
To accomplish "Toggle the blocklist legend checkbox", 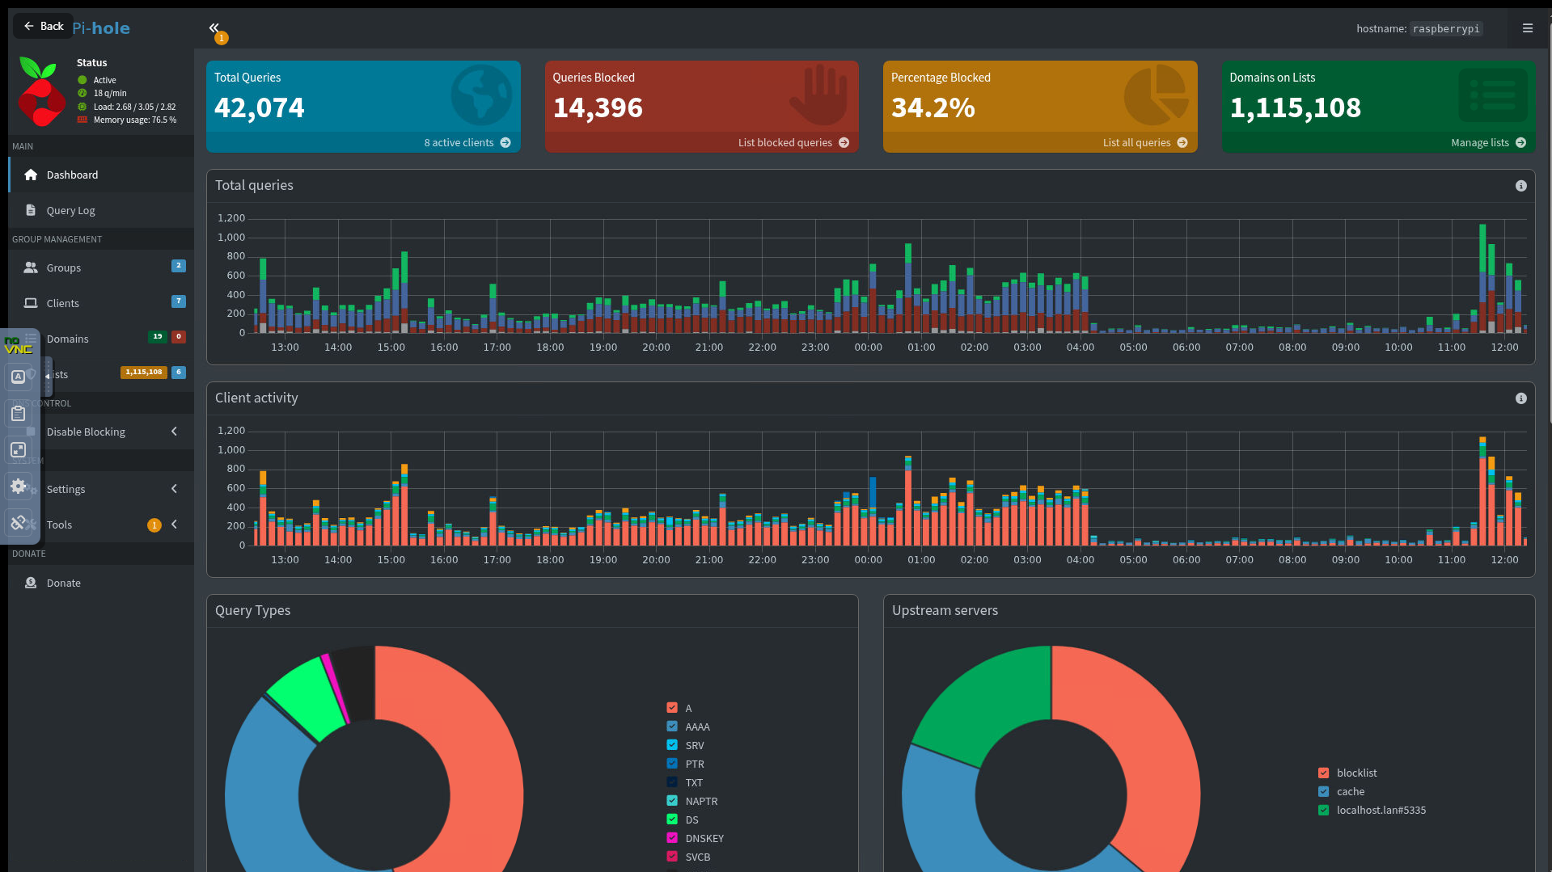I will click(1323, 773).
